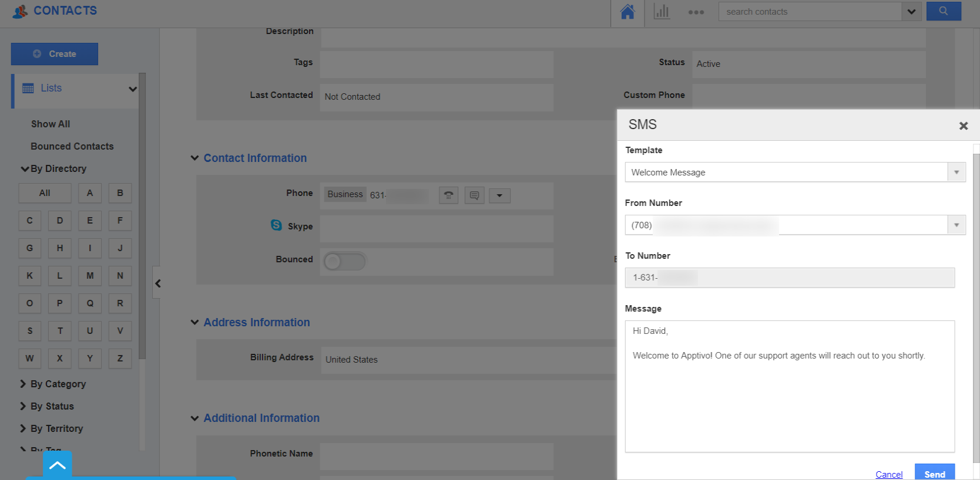Open the Template dropdown

(x=956, y=173)
